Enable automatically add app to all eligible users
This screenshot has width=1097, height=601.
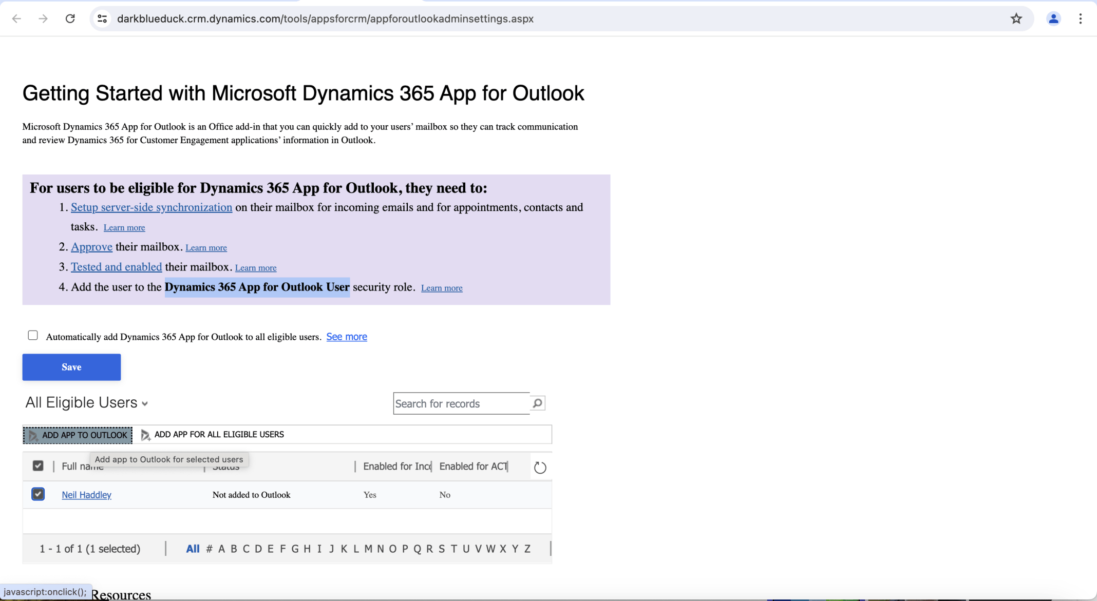pyautogui.click(x=32, y=335)
